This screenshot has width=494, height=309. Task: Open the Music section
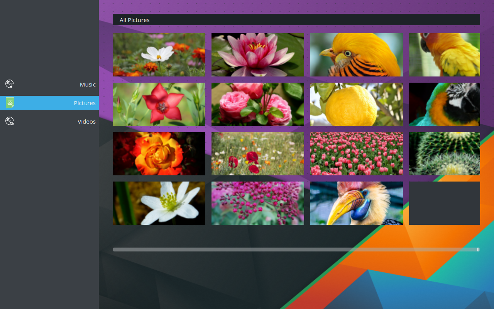coord(49,84)
